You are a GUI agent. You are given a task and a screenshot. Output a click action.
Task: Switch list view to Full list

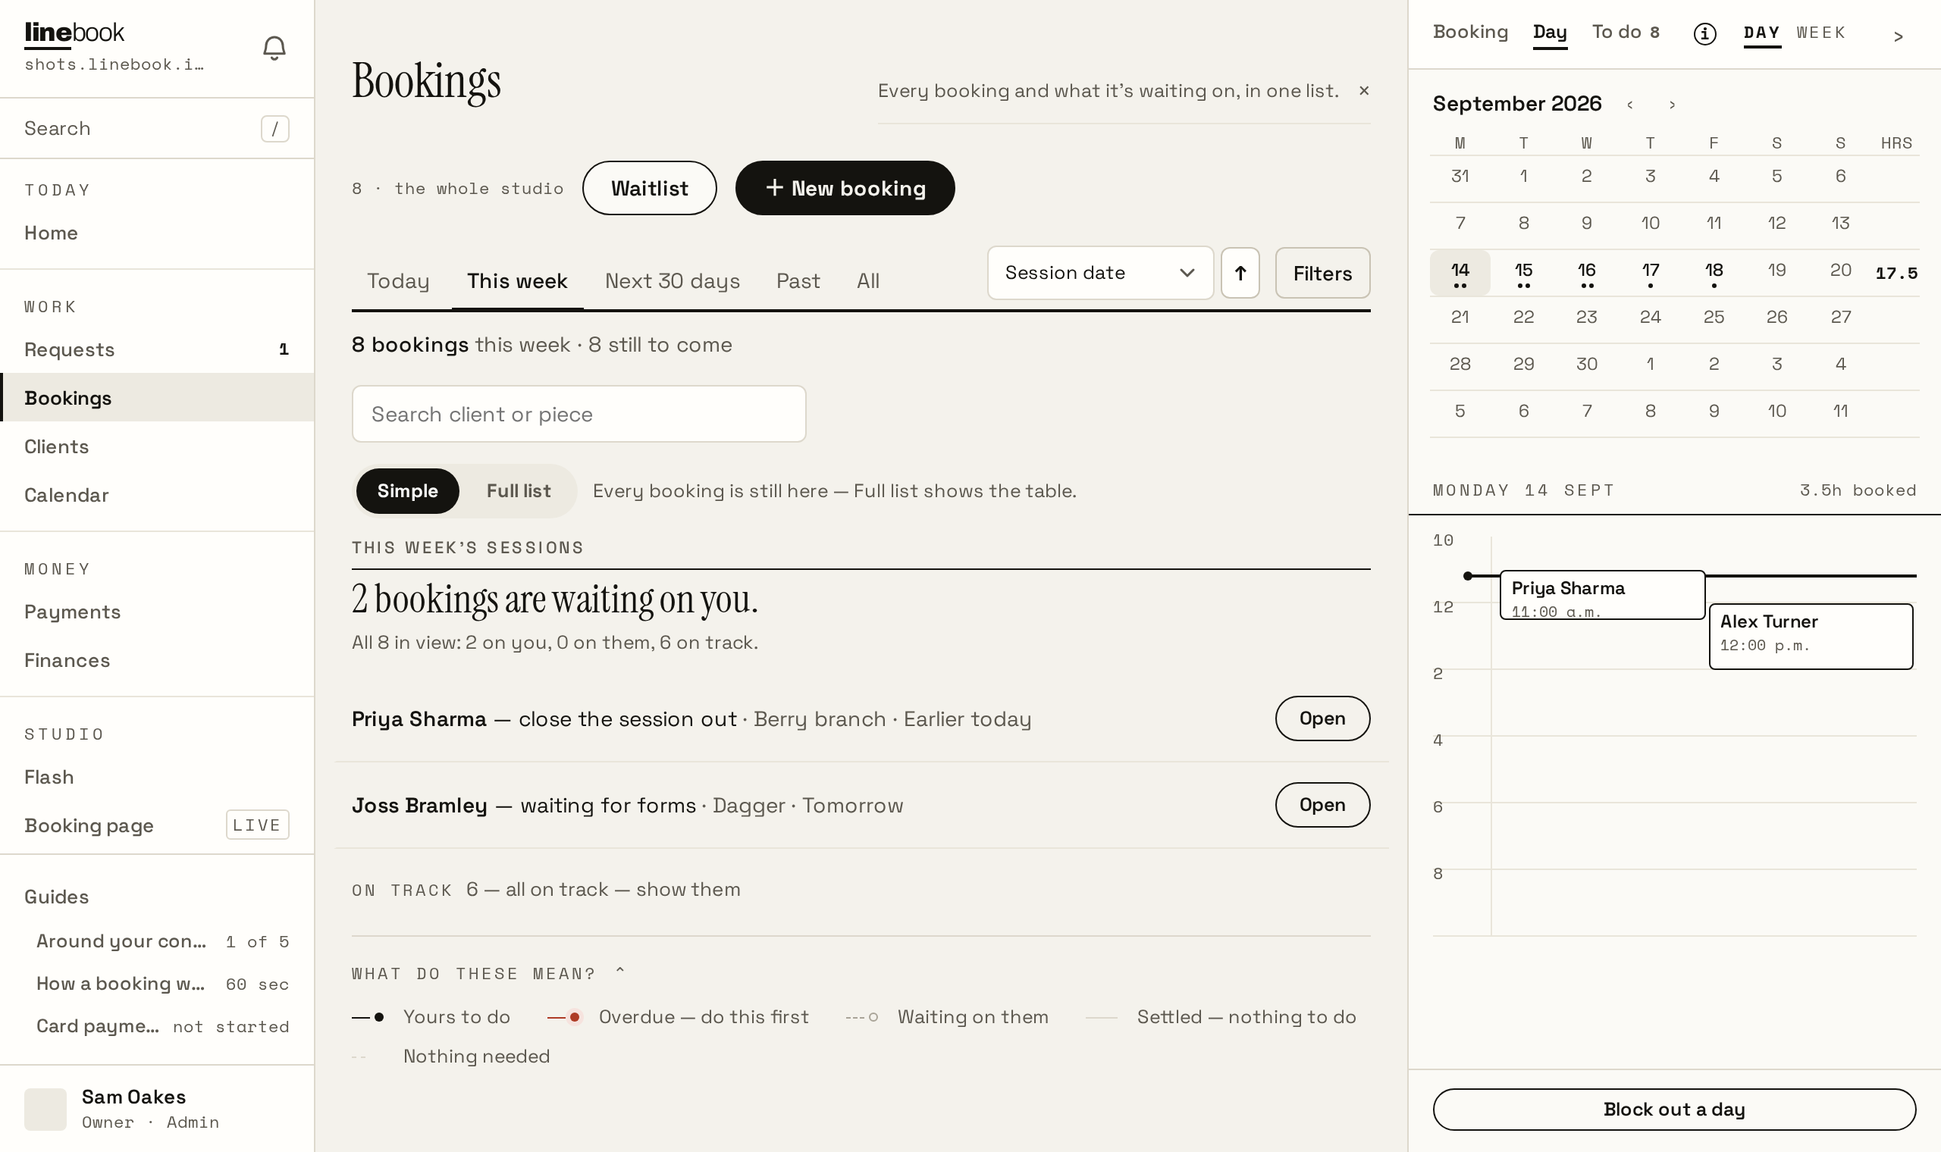coord(519,490)
